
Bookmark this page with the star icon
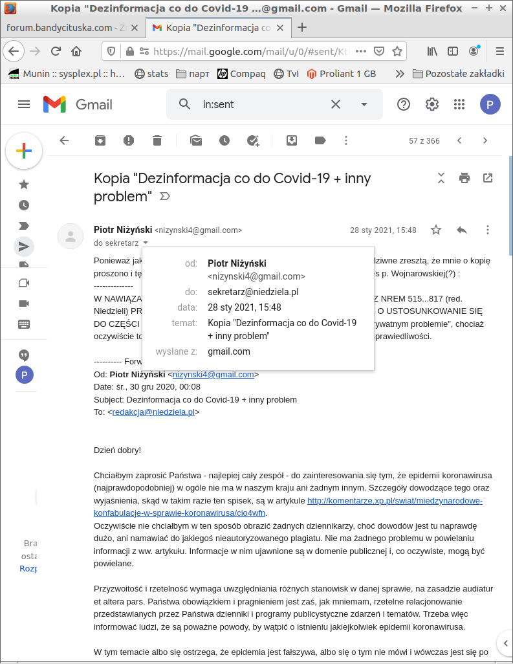tap(397, 51)
